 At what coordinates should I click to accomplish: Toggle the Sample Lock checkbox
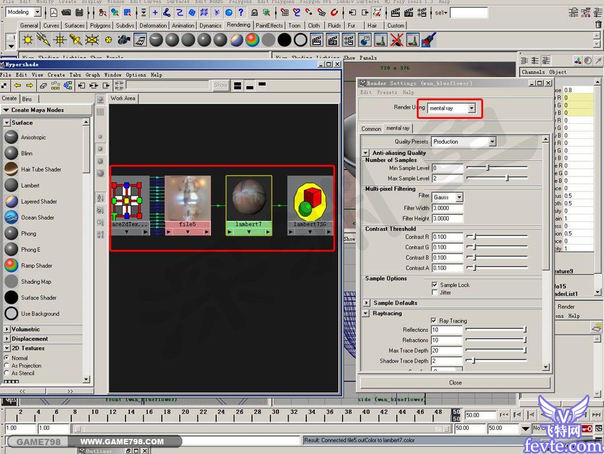click(434, 285)
